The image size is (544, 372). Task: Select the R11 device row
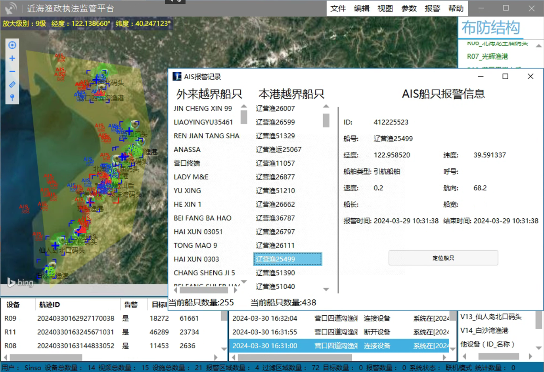[x=111, y=332]
